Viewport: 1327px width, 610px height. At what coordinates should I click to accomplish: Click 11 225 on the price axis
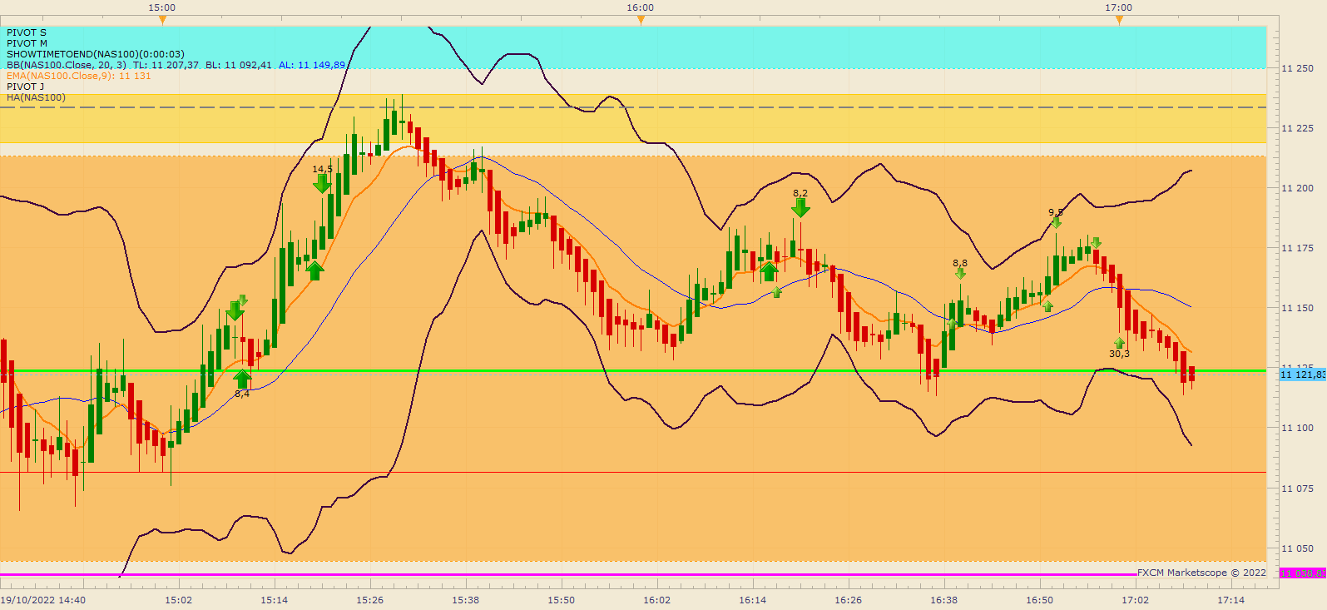pos(1298,128)
